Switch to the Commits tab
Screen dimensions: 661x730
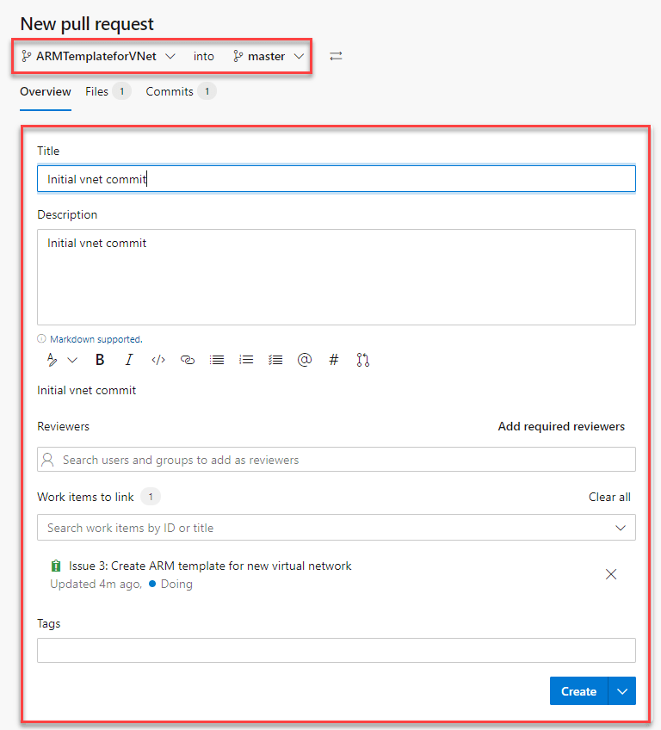[x=180, y=92]
